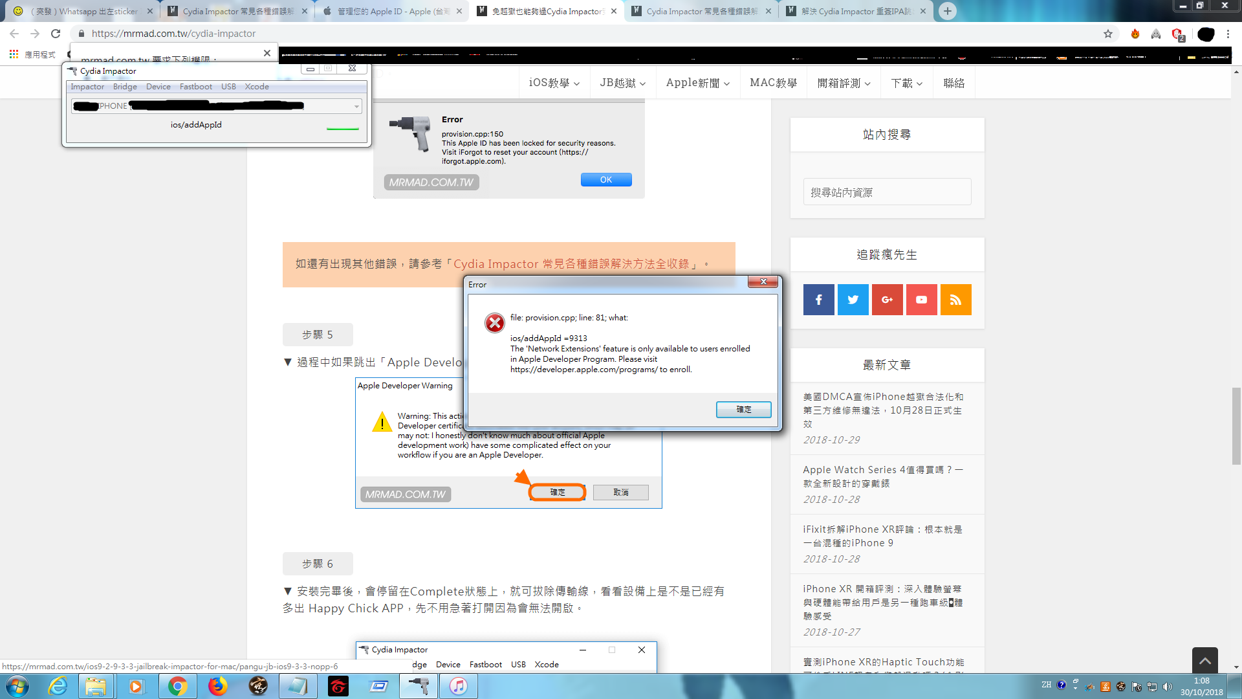Expand the JB越獄 navigation menu
1242x699 pixels.
tap(622, 83)
